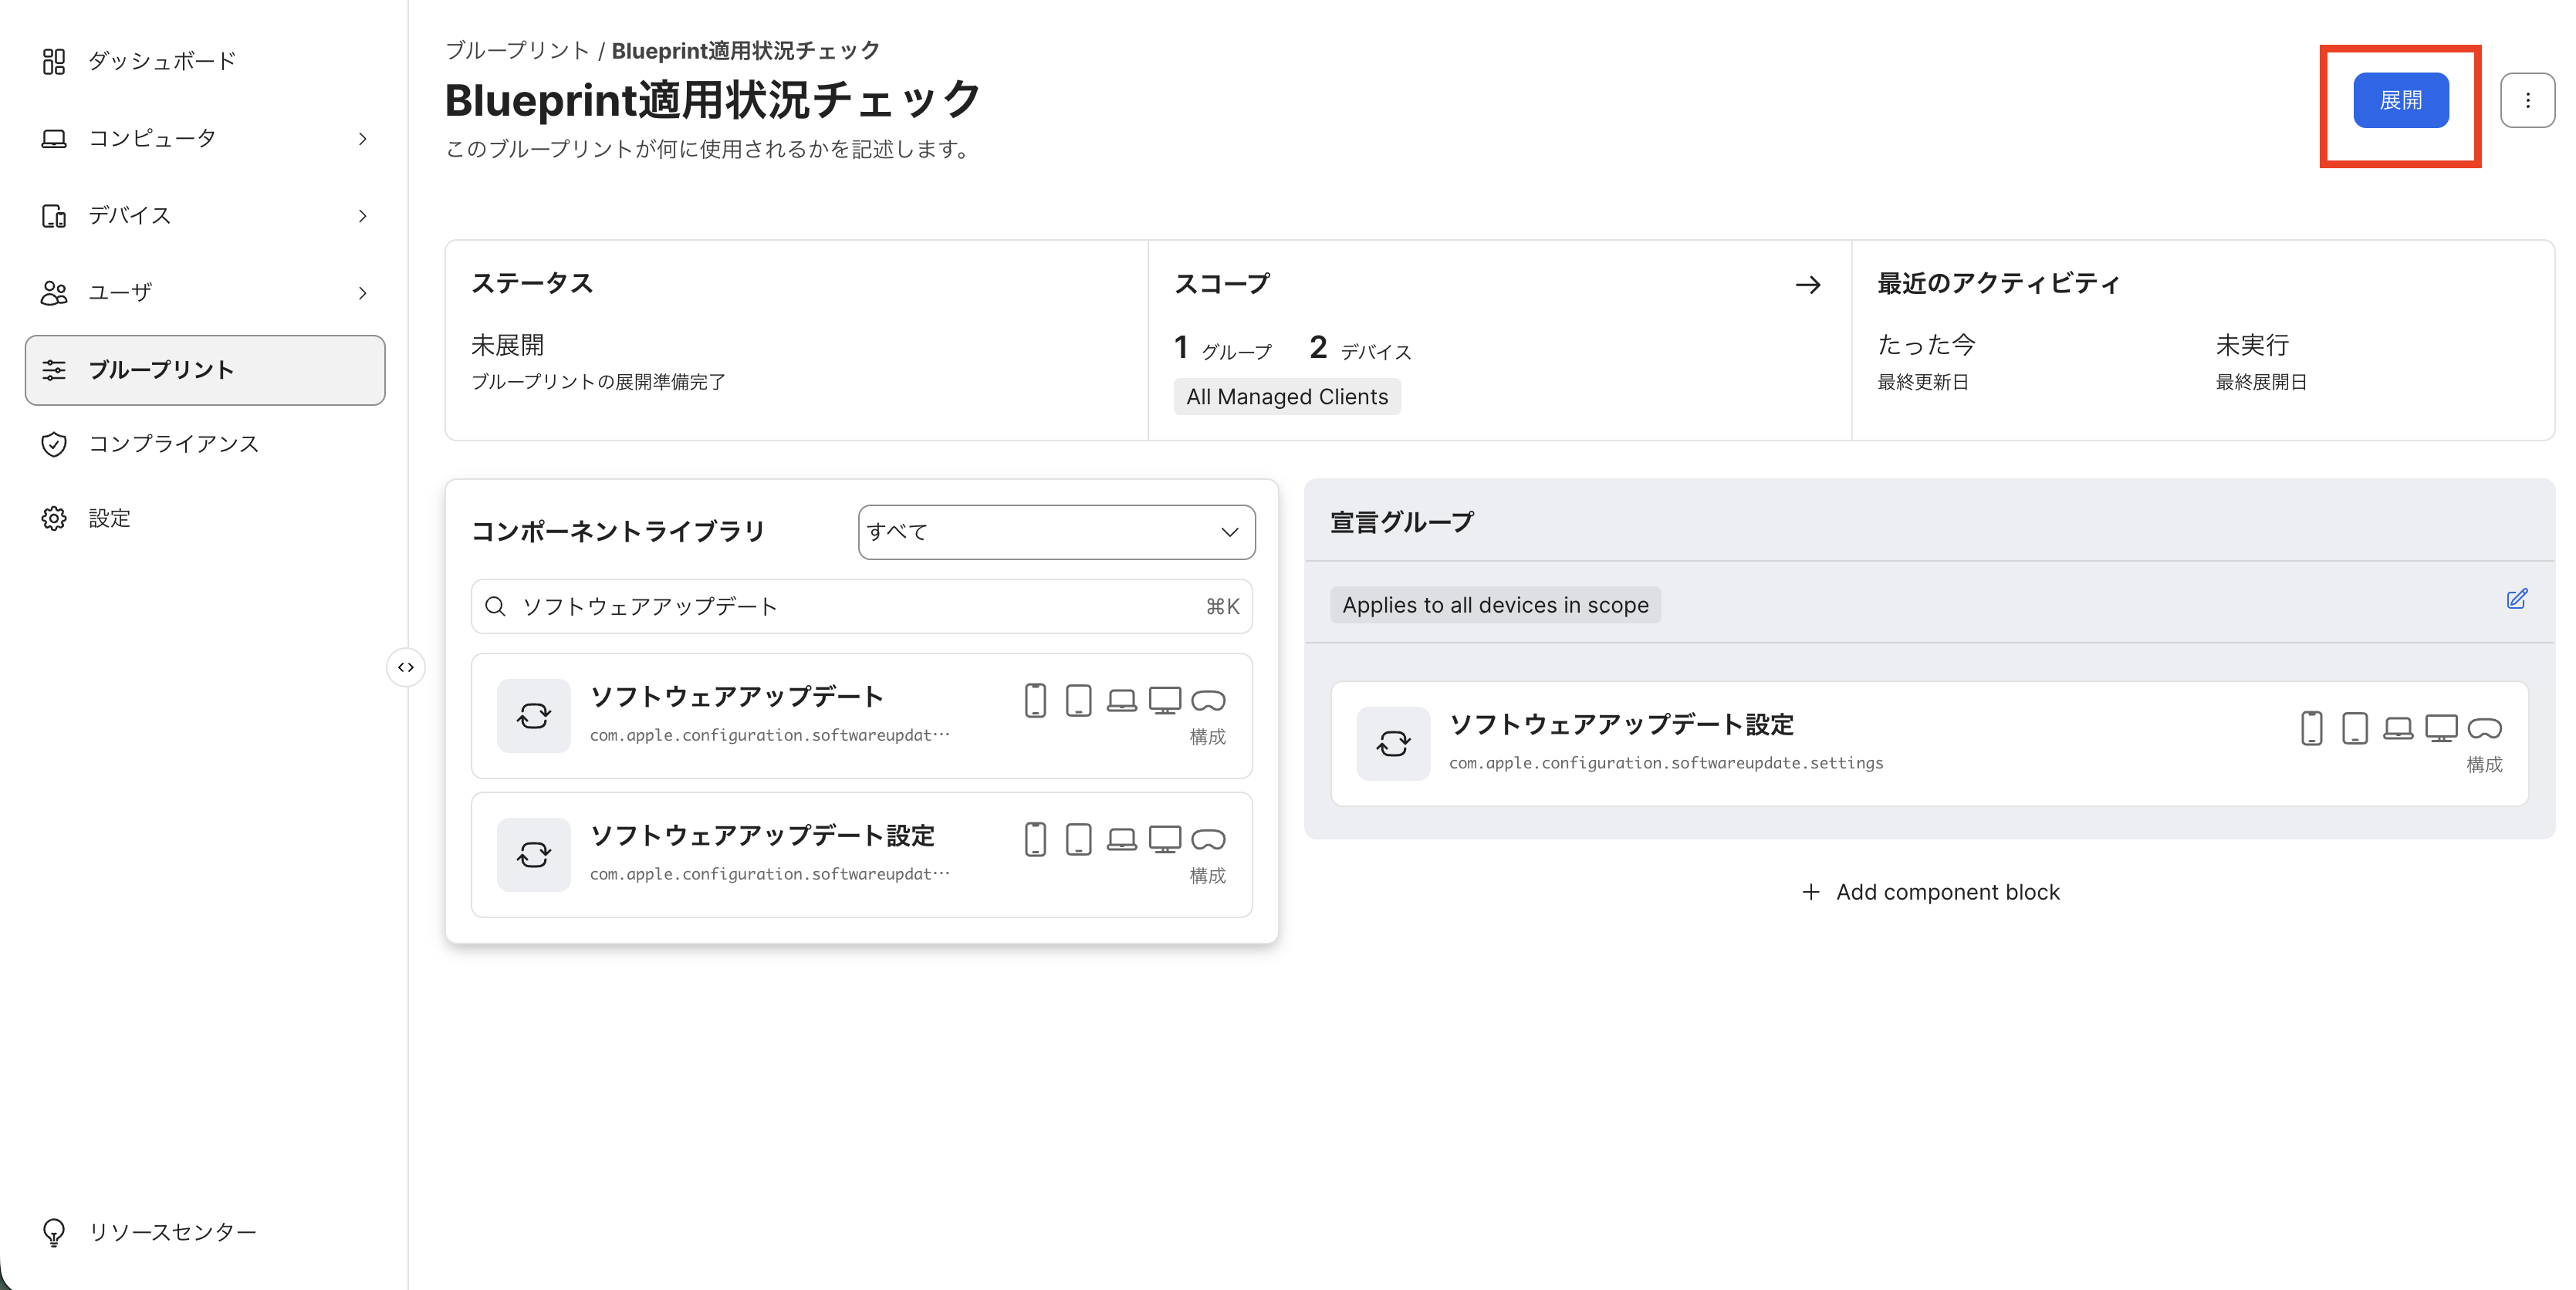Viewport: 2576px width, 1290px height.
Task: Click the ダッシュボード grid icon
Action: pyautogui.click(x=54, y=62)
